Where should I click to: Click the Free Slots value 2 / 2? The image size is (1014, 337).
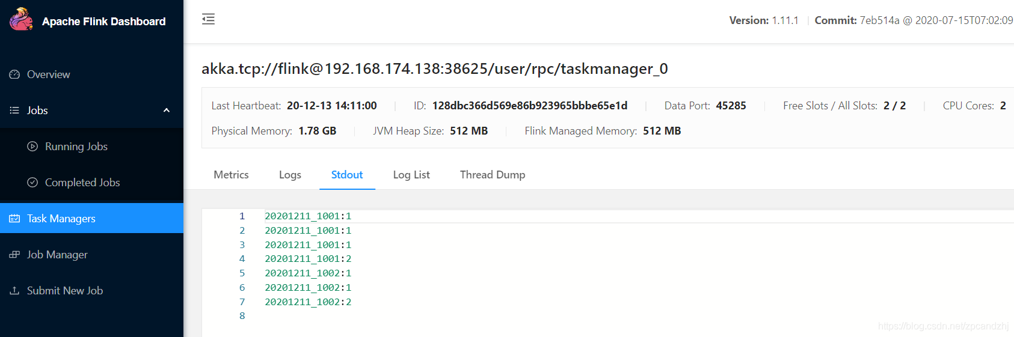tap(894, 106)
